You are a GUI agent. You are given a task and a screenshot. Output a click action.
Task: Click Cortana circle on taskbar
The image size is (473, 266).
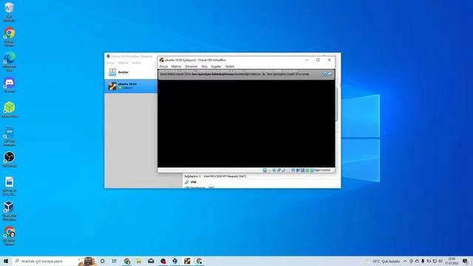click(x=103, y=261)
